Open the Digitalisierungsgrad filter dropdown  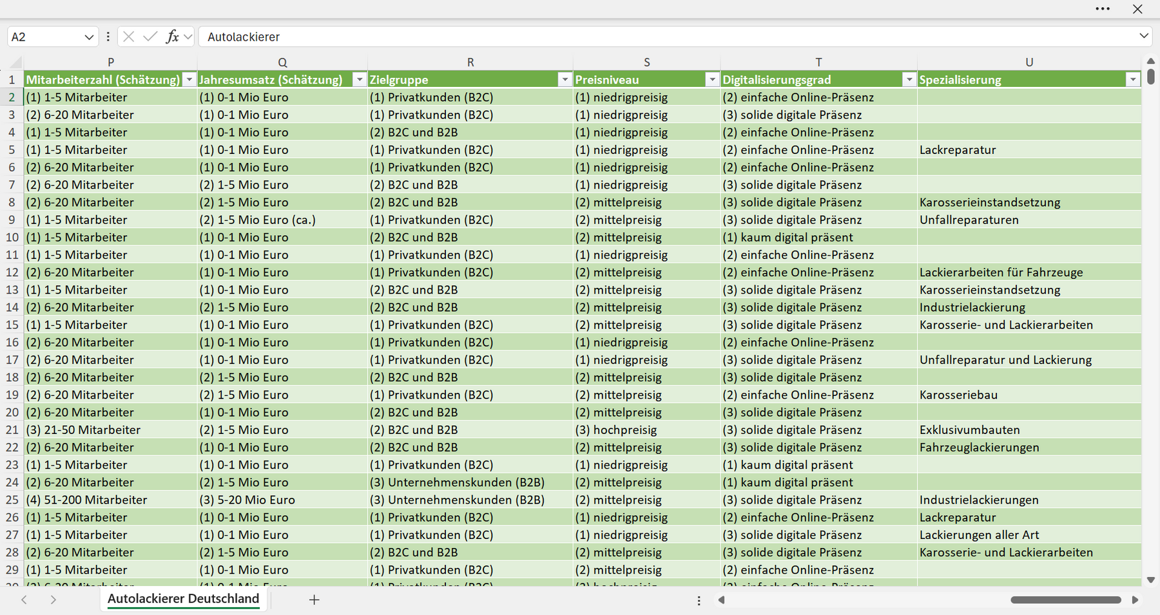909,80
